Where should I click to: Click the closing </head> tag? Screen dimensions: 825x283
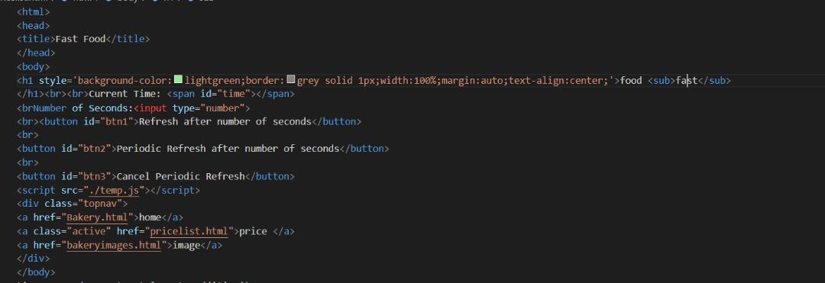pos(37,53)
